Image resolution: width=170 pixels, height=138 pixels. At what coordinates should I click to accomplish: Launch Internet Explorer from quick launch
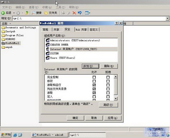[15, 135]
